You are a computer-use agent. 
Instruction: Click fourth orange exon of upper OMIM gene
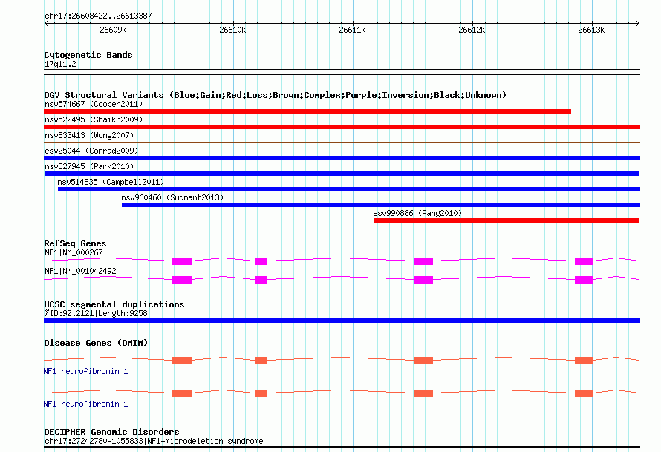(x=585, y=361)
